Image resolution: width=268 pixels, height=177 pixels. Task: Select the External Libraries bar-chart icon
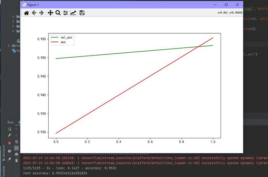pyautogui.click(x=14, y=46)
